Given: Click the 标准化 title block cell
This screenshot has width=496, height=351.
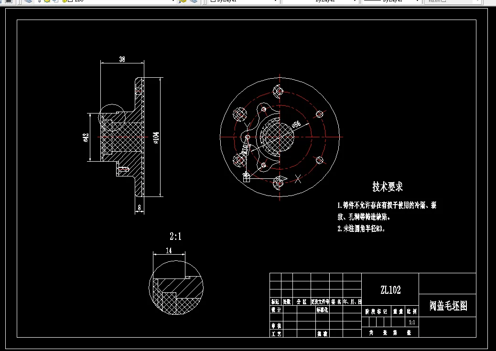Looking at the screenshot, I should pyautogui.click(x=322, y=310).
